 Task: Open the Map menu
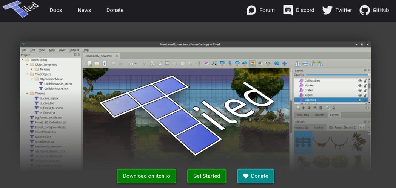tap(52, 50)
